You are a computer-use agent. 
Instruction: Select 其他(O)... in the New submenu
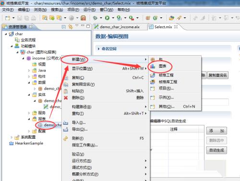point(175,107)
